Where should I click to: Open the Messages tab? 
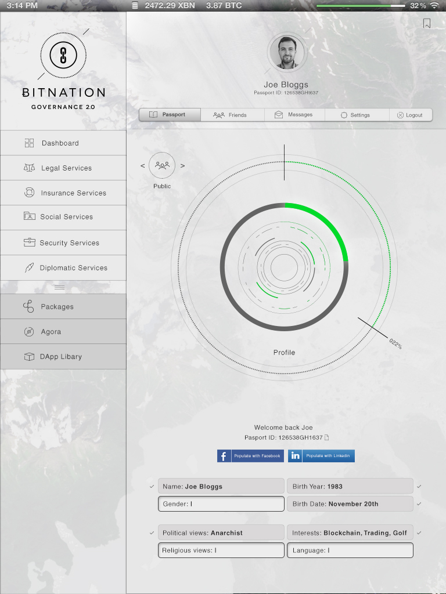point(294,115)
